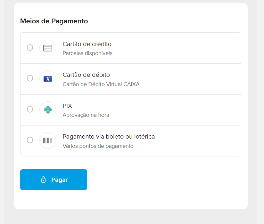Click 'Cartão de Débito Virtual CAIXA' text
This screenshot has width=264, height=224.
tap(101, 84)
